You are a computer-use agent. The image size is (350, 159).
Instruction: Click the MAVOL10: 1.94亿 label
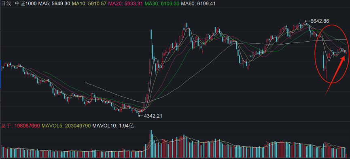(x=113, y=126)
